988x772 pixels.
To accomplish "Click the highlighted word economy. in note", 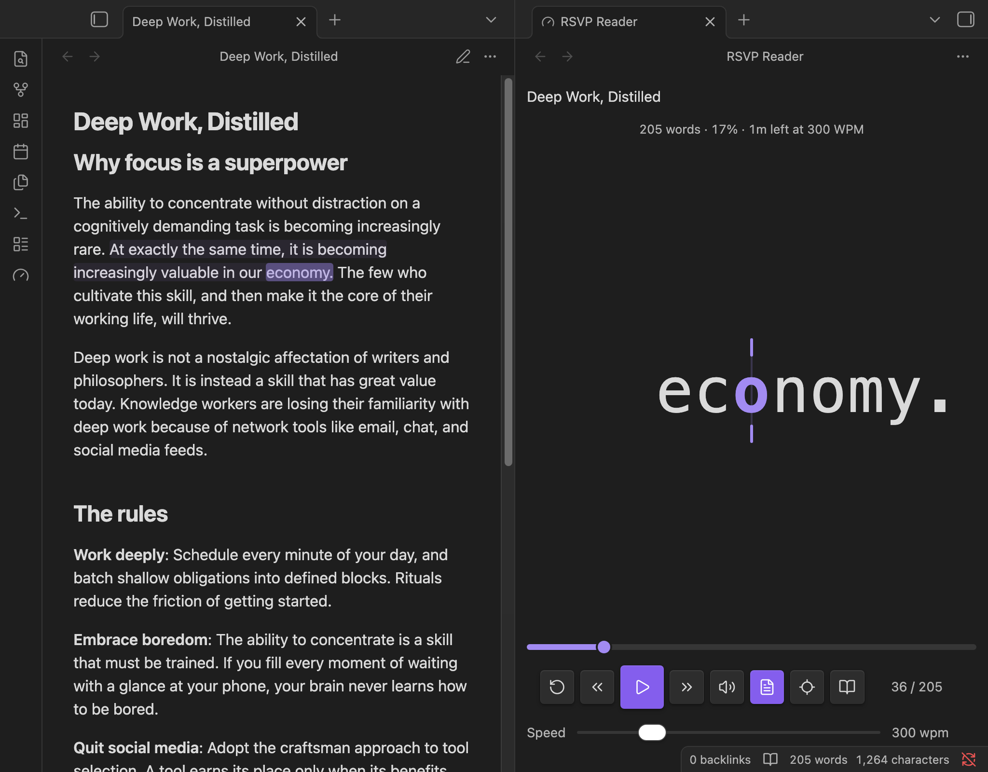I will [x=299, y=273].
